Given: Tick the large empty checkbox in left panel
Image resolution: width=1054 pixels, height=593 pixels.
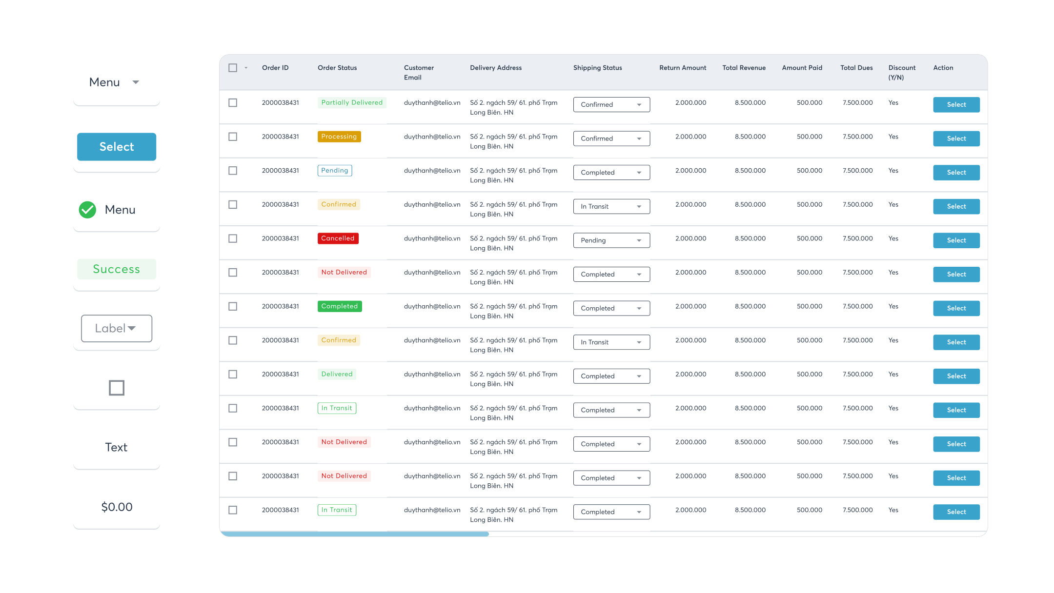Looking at the screenshot, I should tap(117, 388).
